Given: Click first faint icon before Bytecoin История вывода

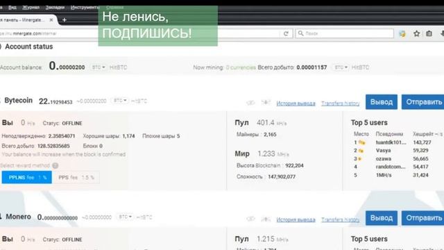Looking at the screenshot, I should point(250,103).
